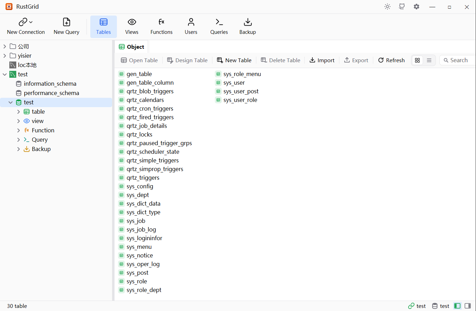This screenshot has width=476, height=311.
Task: Click the loc本地 connection icon
Action: pyautogui.click(x=13, y=65)
